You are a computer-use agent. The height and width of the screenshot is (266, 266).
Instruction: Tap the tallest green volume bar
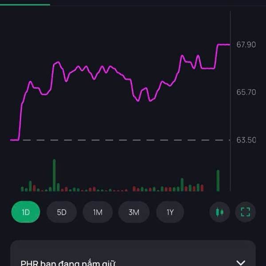pyautogui.click(x=54, y=175)
